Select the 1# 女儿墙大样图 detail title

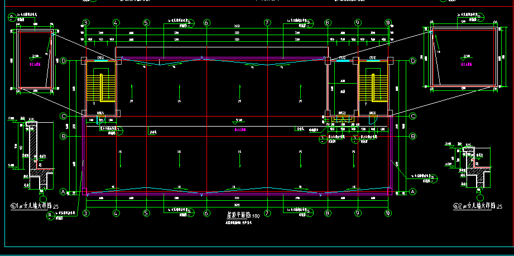pyautogui.click(x=35, y=206)
